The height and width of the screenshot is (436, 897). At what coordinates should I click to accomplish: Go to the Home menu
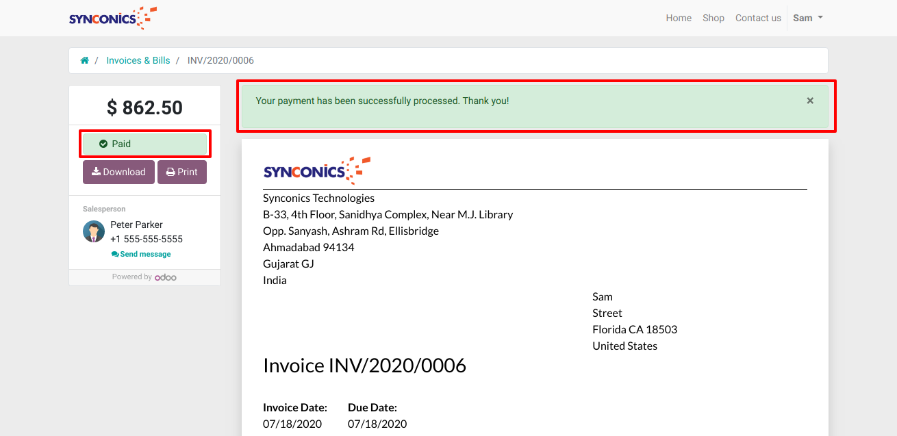679,18
